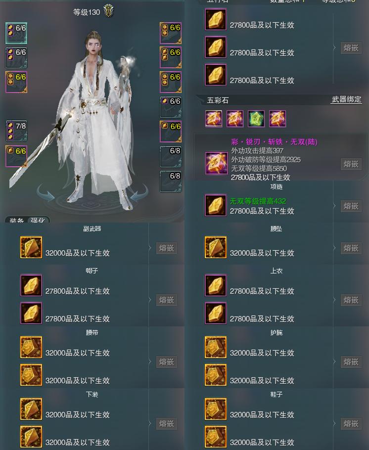The image size is (369, 450).
Task: Select the 项链 gem with 无双等级提高432
Action: click(x=216, y=206)
